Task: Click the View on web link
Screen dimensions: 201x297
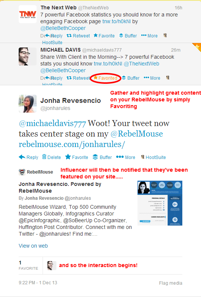Action: coord(33,246)
